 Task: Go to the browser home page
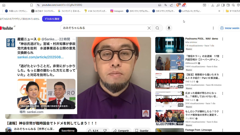click(x=4, y=5)
